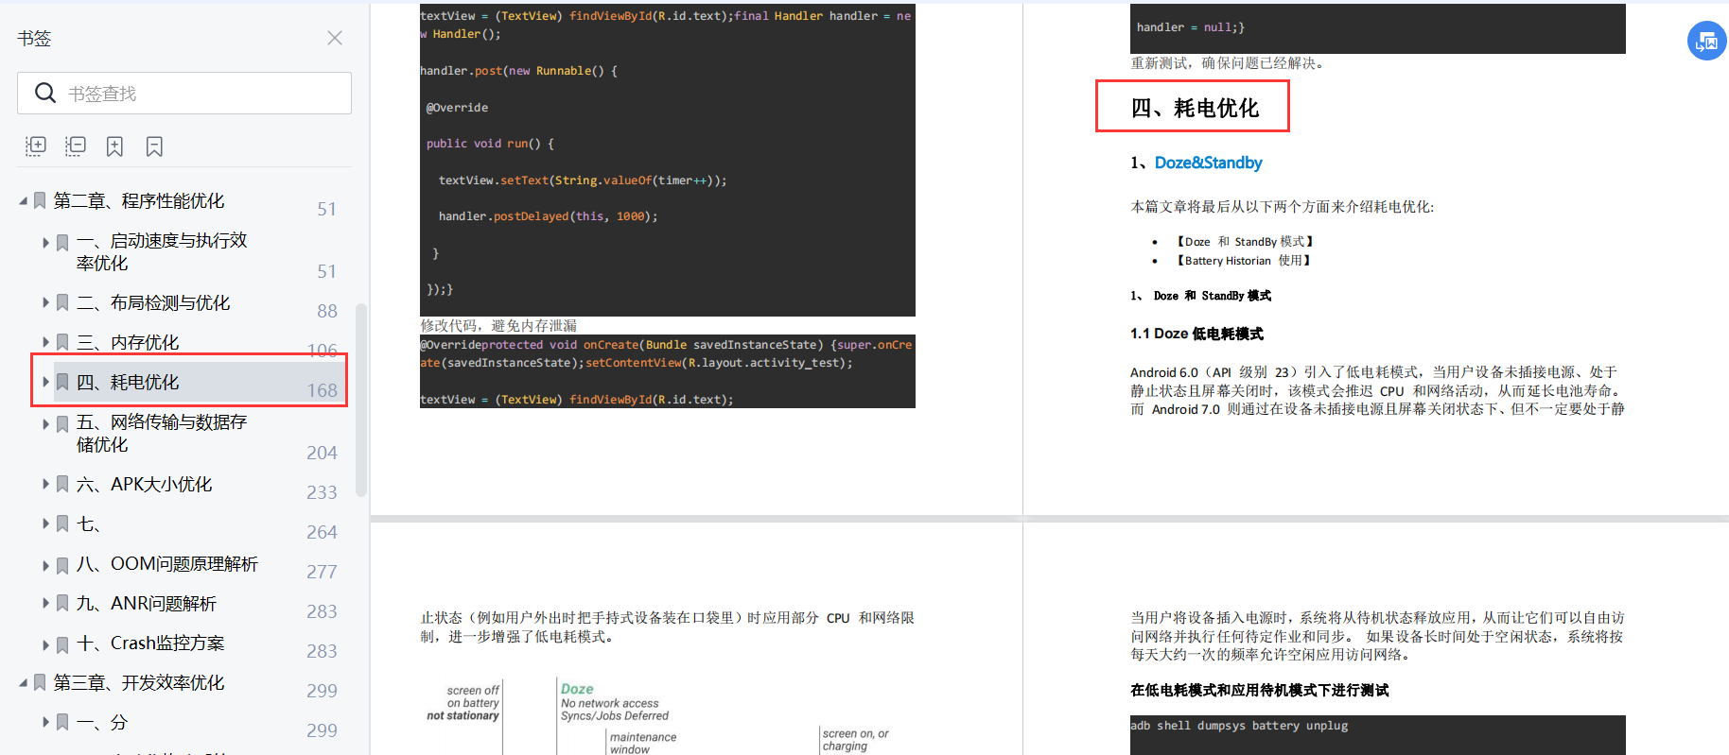This screenshot has width=1729, height=755.
Task: Collapse 第二章、程序性能优化 chapter
Action: tap(23, 201)
